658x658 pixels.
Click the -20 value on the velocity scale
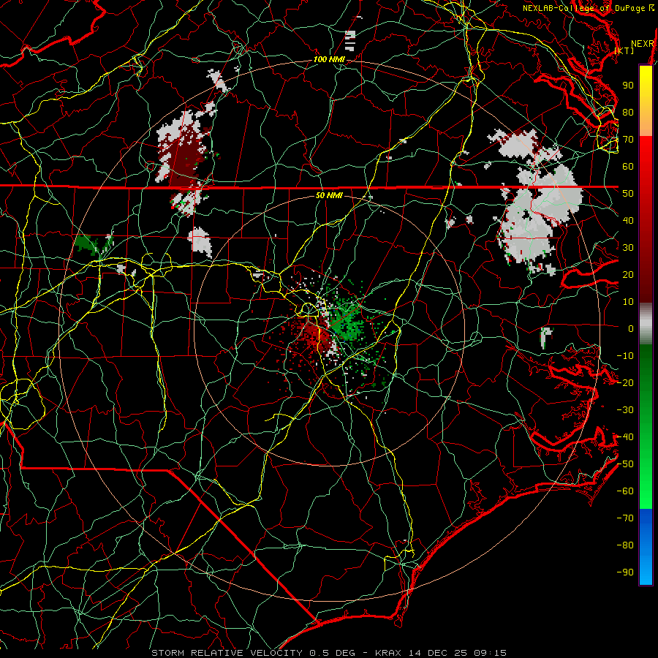pos(625,382)
